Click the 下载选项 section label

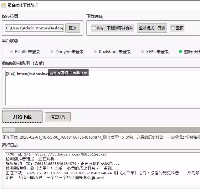coord(95,16)
